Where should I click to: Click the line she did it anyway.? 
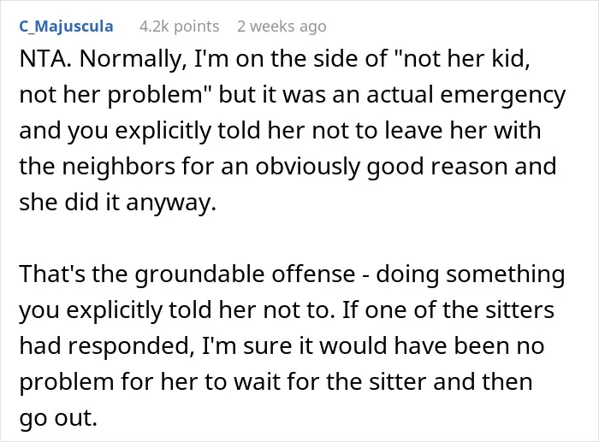(x=118, y=203)
